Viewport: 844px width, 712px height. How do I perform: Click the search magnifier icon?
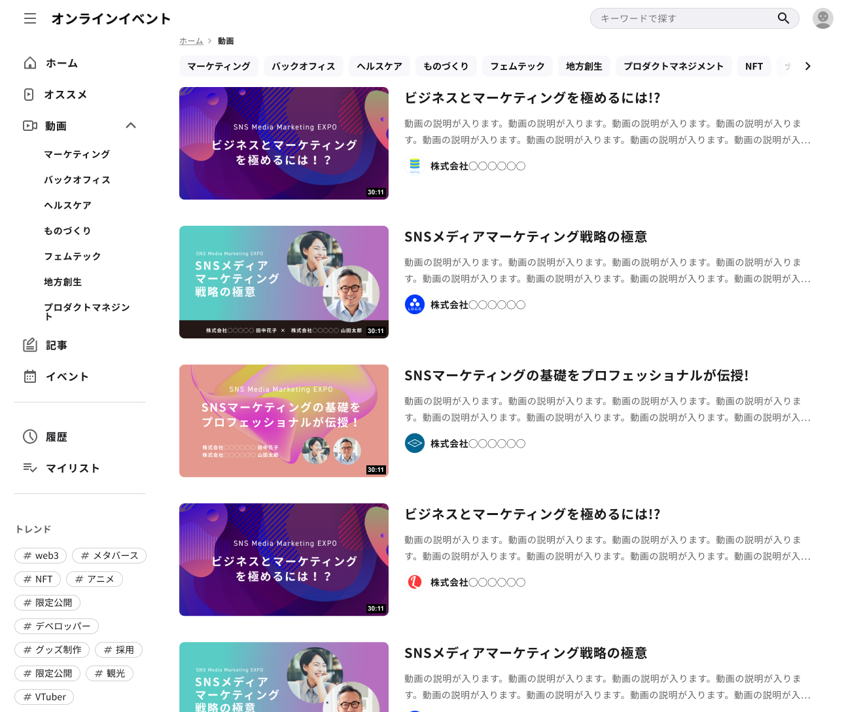[783, 18]
